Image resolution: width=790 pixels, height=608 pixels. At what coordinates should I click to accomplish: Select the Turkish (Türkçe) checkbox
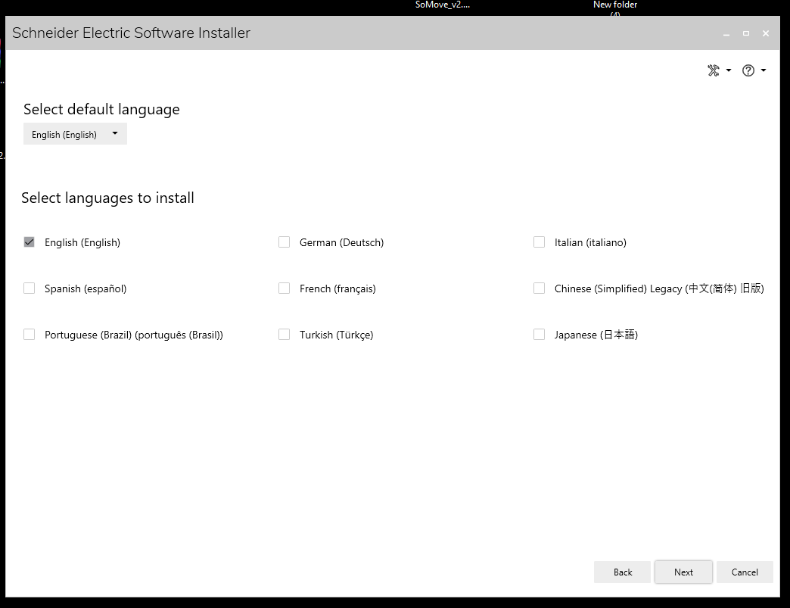coord(285,335)
